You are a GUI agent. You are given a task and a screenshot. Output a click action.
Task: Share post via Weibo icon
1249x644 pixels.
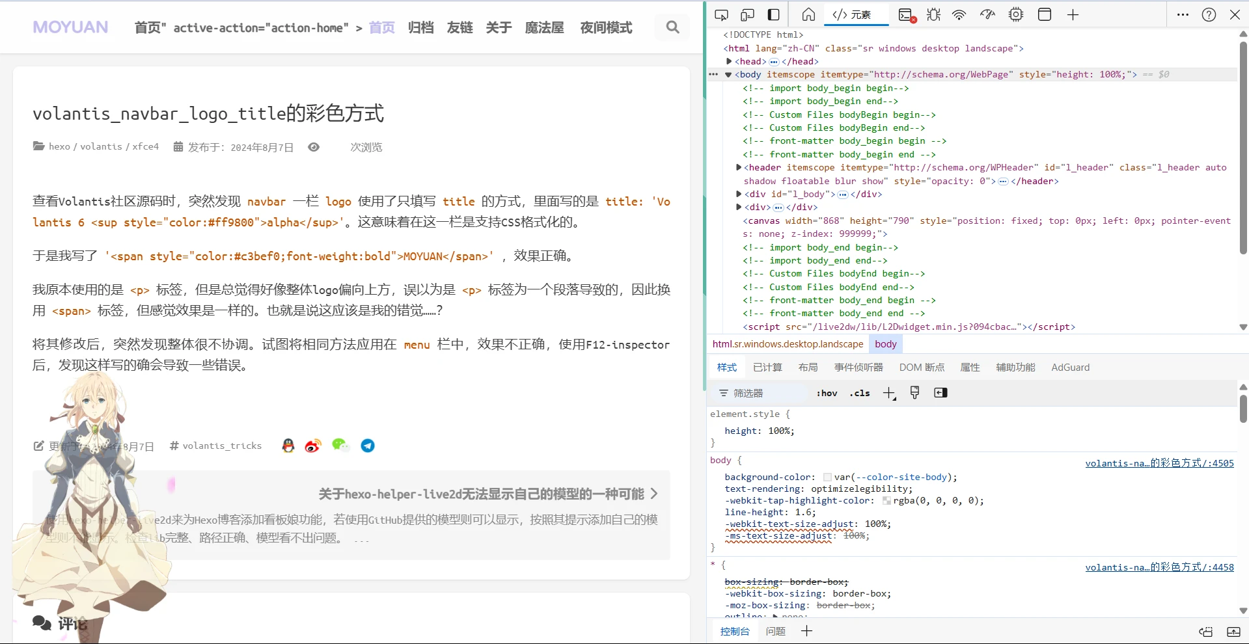pos(313,446)
